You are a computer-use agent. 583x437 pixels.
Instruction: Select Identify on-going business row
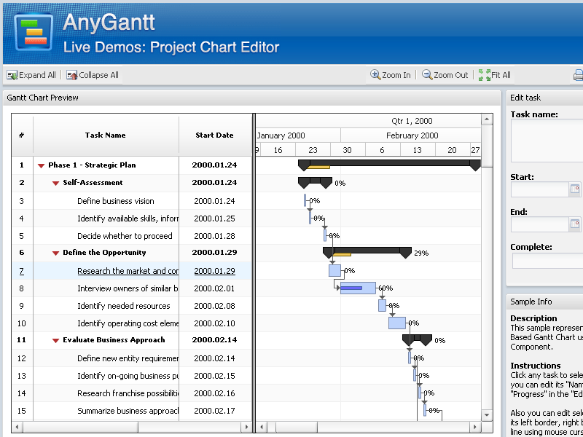click(x=132, y=376)
